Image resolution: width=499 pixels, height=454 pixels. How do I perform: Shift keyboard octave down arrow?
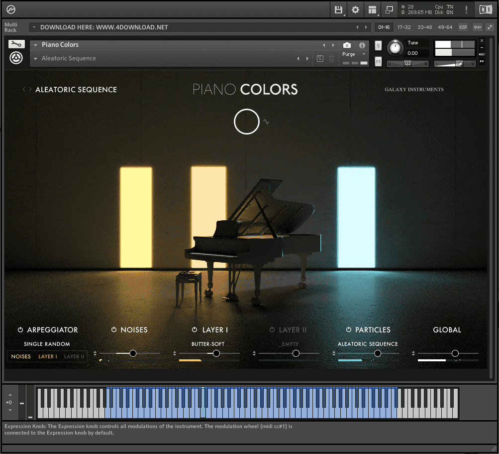10,410
